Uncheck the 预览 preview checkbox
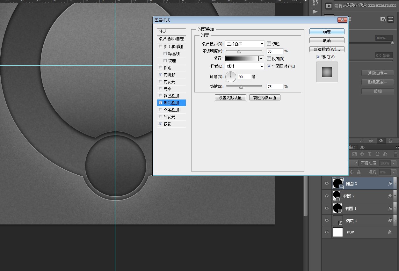The image size is (399, 271). [x=318, y=57]
